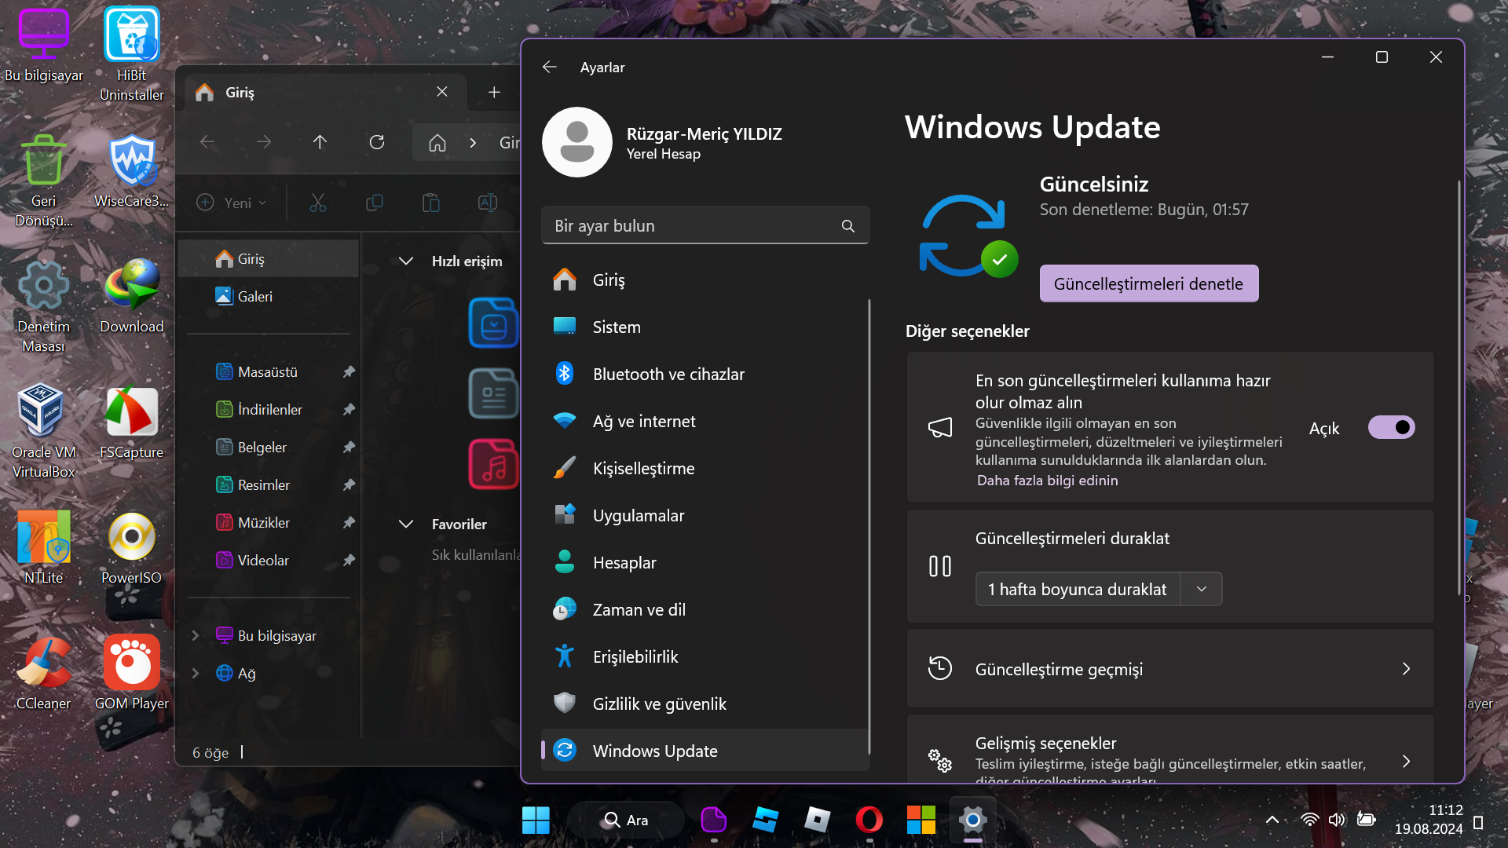This screenshot has height=848, width=1508.
Task: Collapse the Hızlı erişim section
Action: coord(406,261)
